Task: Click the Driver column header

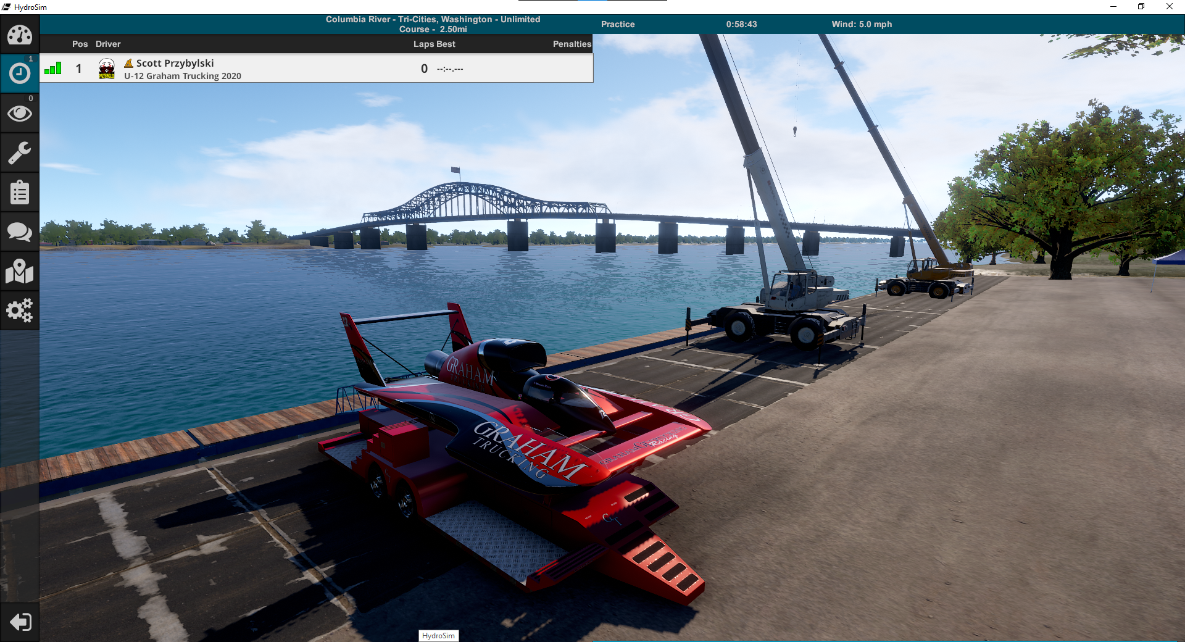Action: click(108, 44)
